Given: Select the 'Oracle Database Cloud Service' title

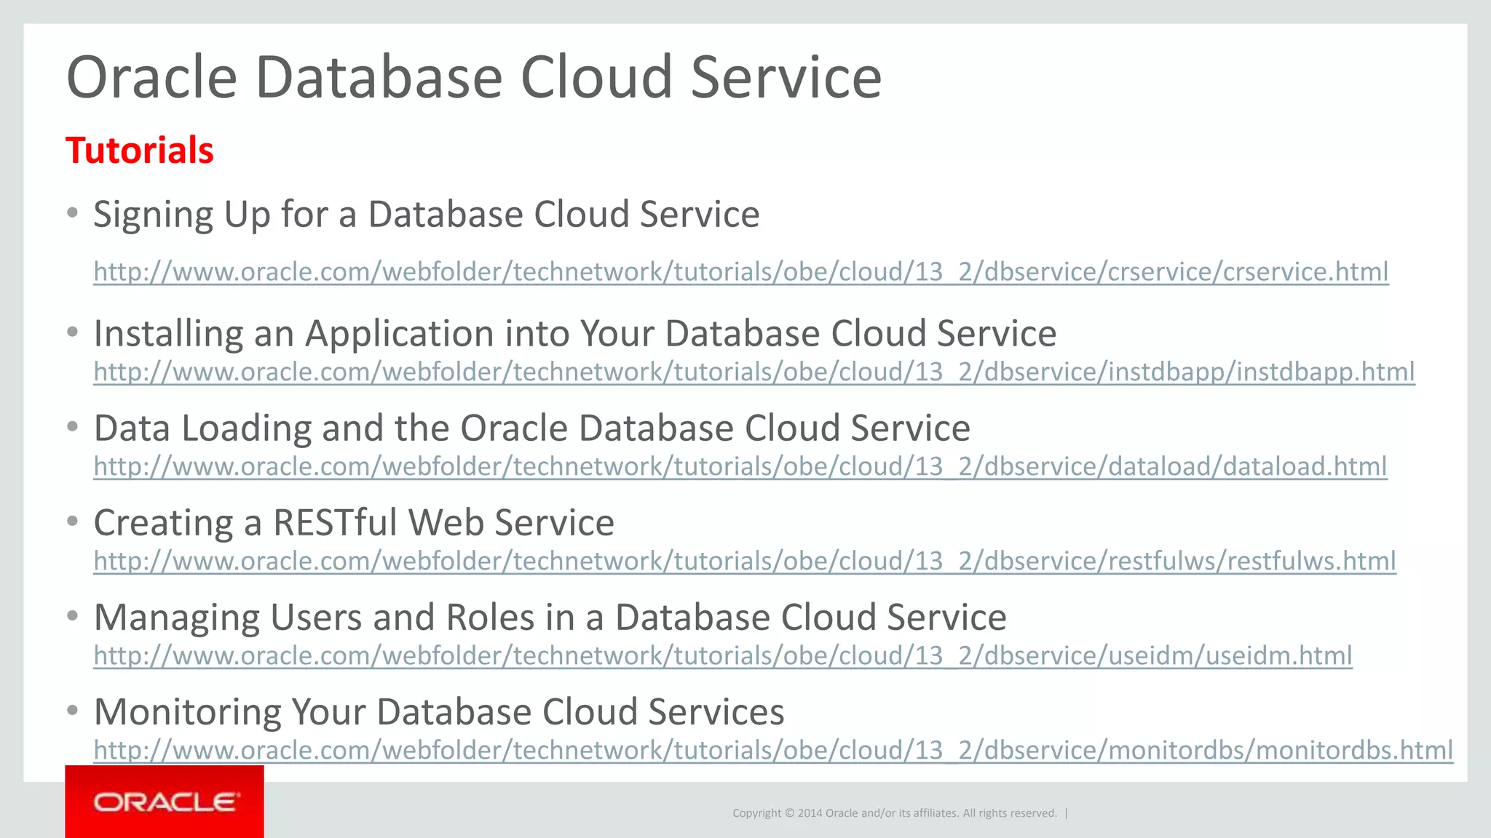Looking at the screenshot, I should [474, 77].
